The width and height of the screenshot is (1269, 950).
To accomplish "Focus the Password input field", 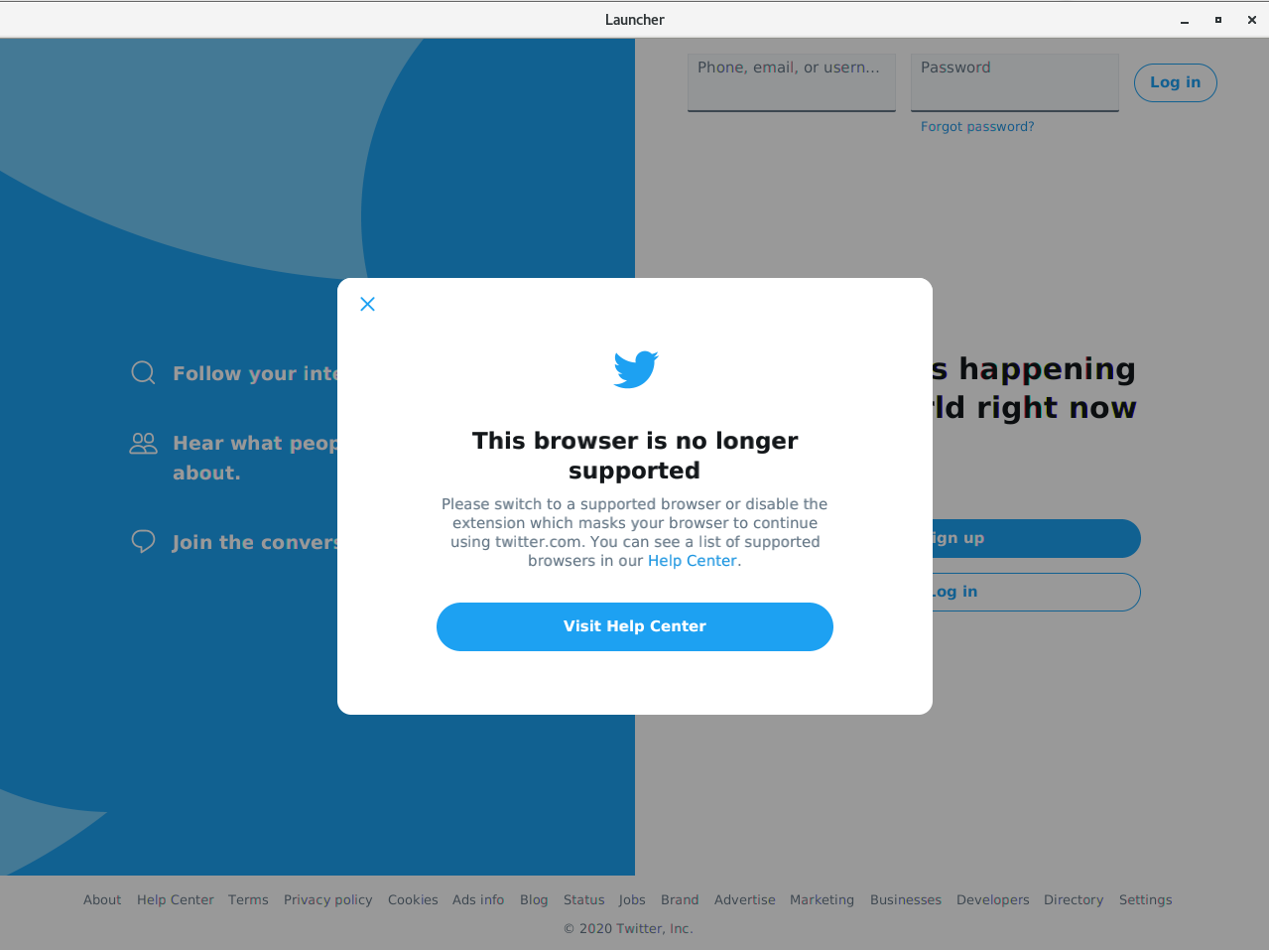I will pyautogui.click(x=1015, y=82).
